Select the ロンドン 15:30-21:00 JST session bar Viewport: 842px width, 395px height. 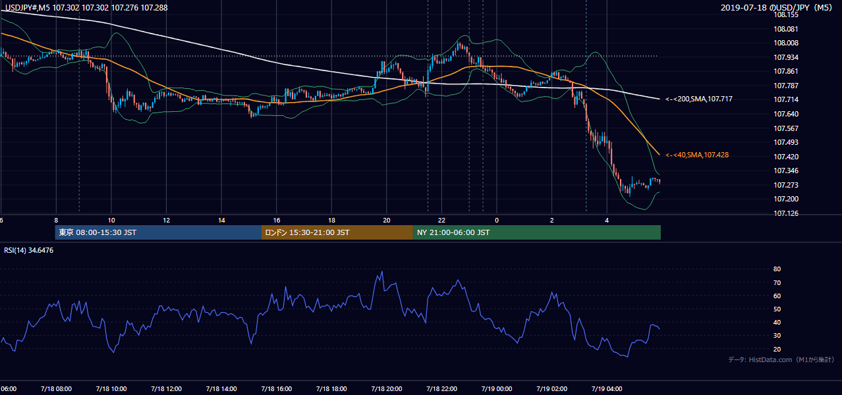(337, 232)
